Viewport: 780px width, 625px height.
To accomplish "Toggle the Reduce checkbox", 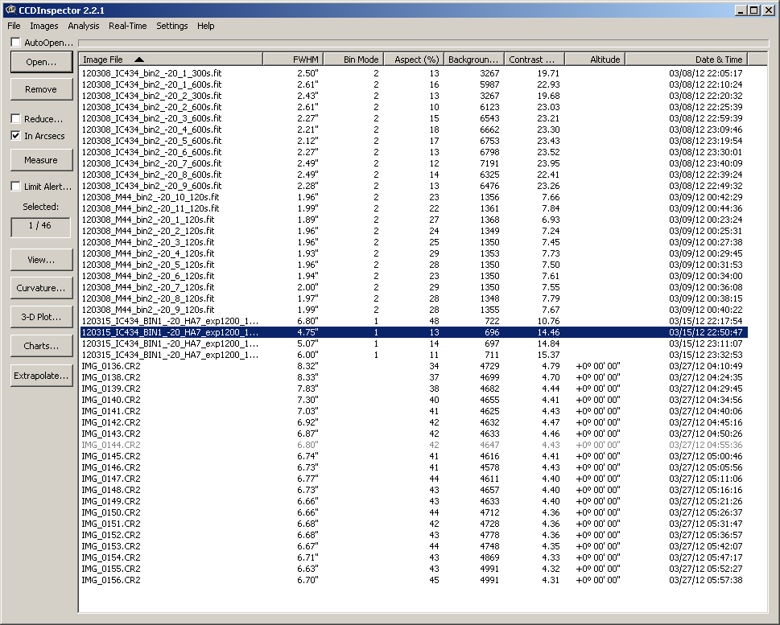I will 16,118.
